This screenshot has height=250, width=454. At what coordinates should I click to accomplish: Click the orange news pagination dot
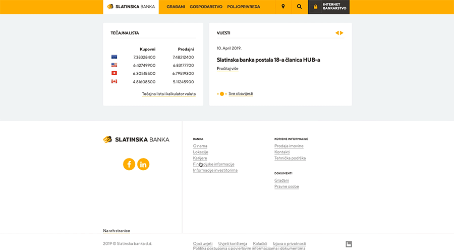222,94
